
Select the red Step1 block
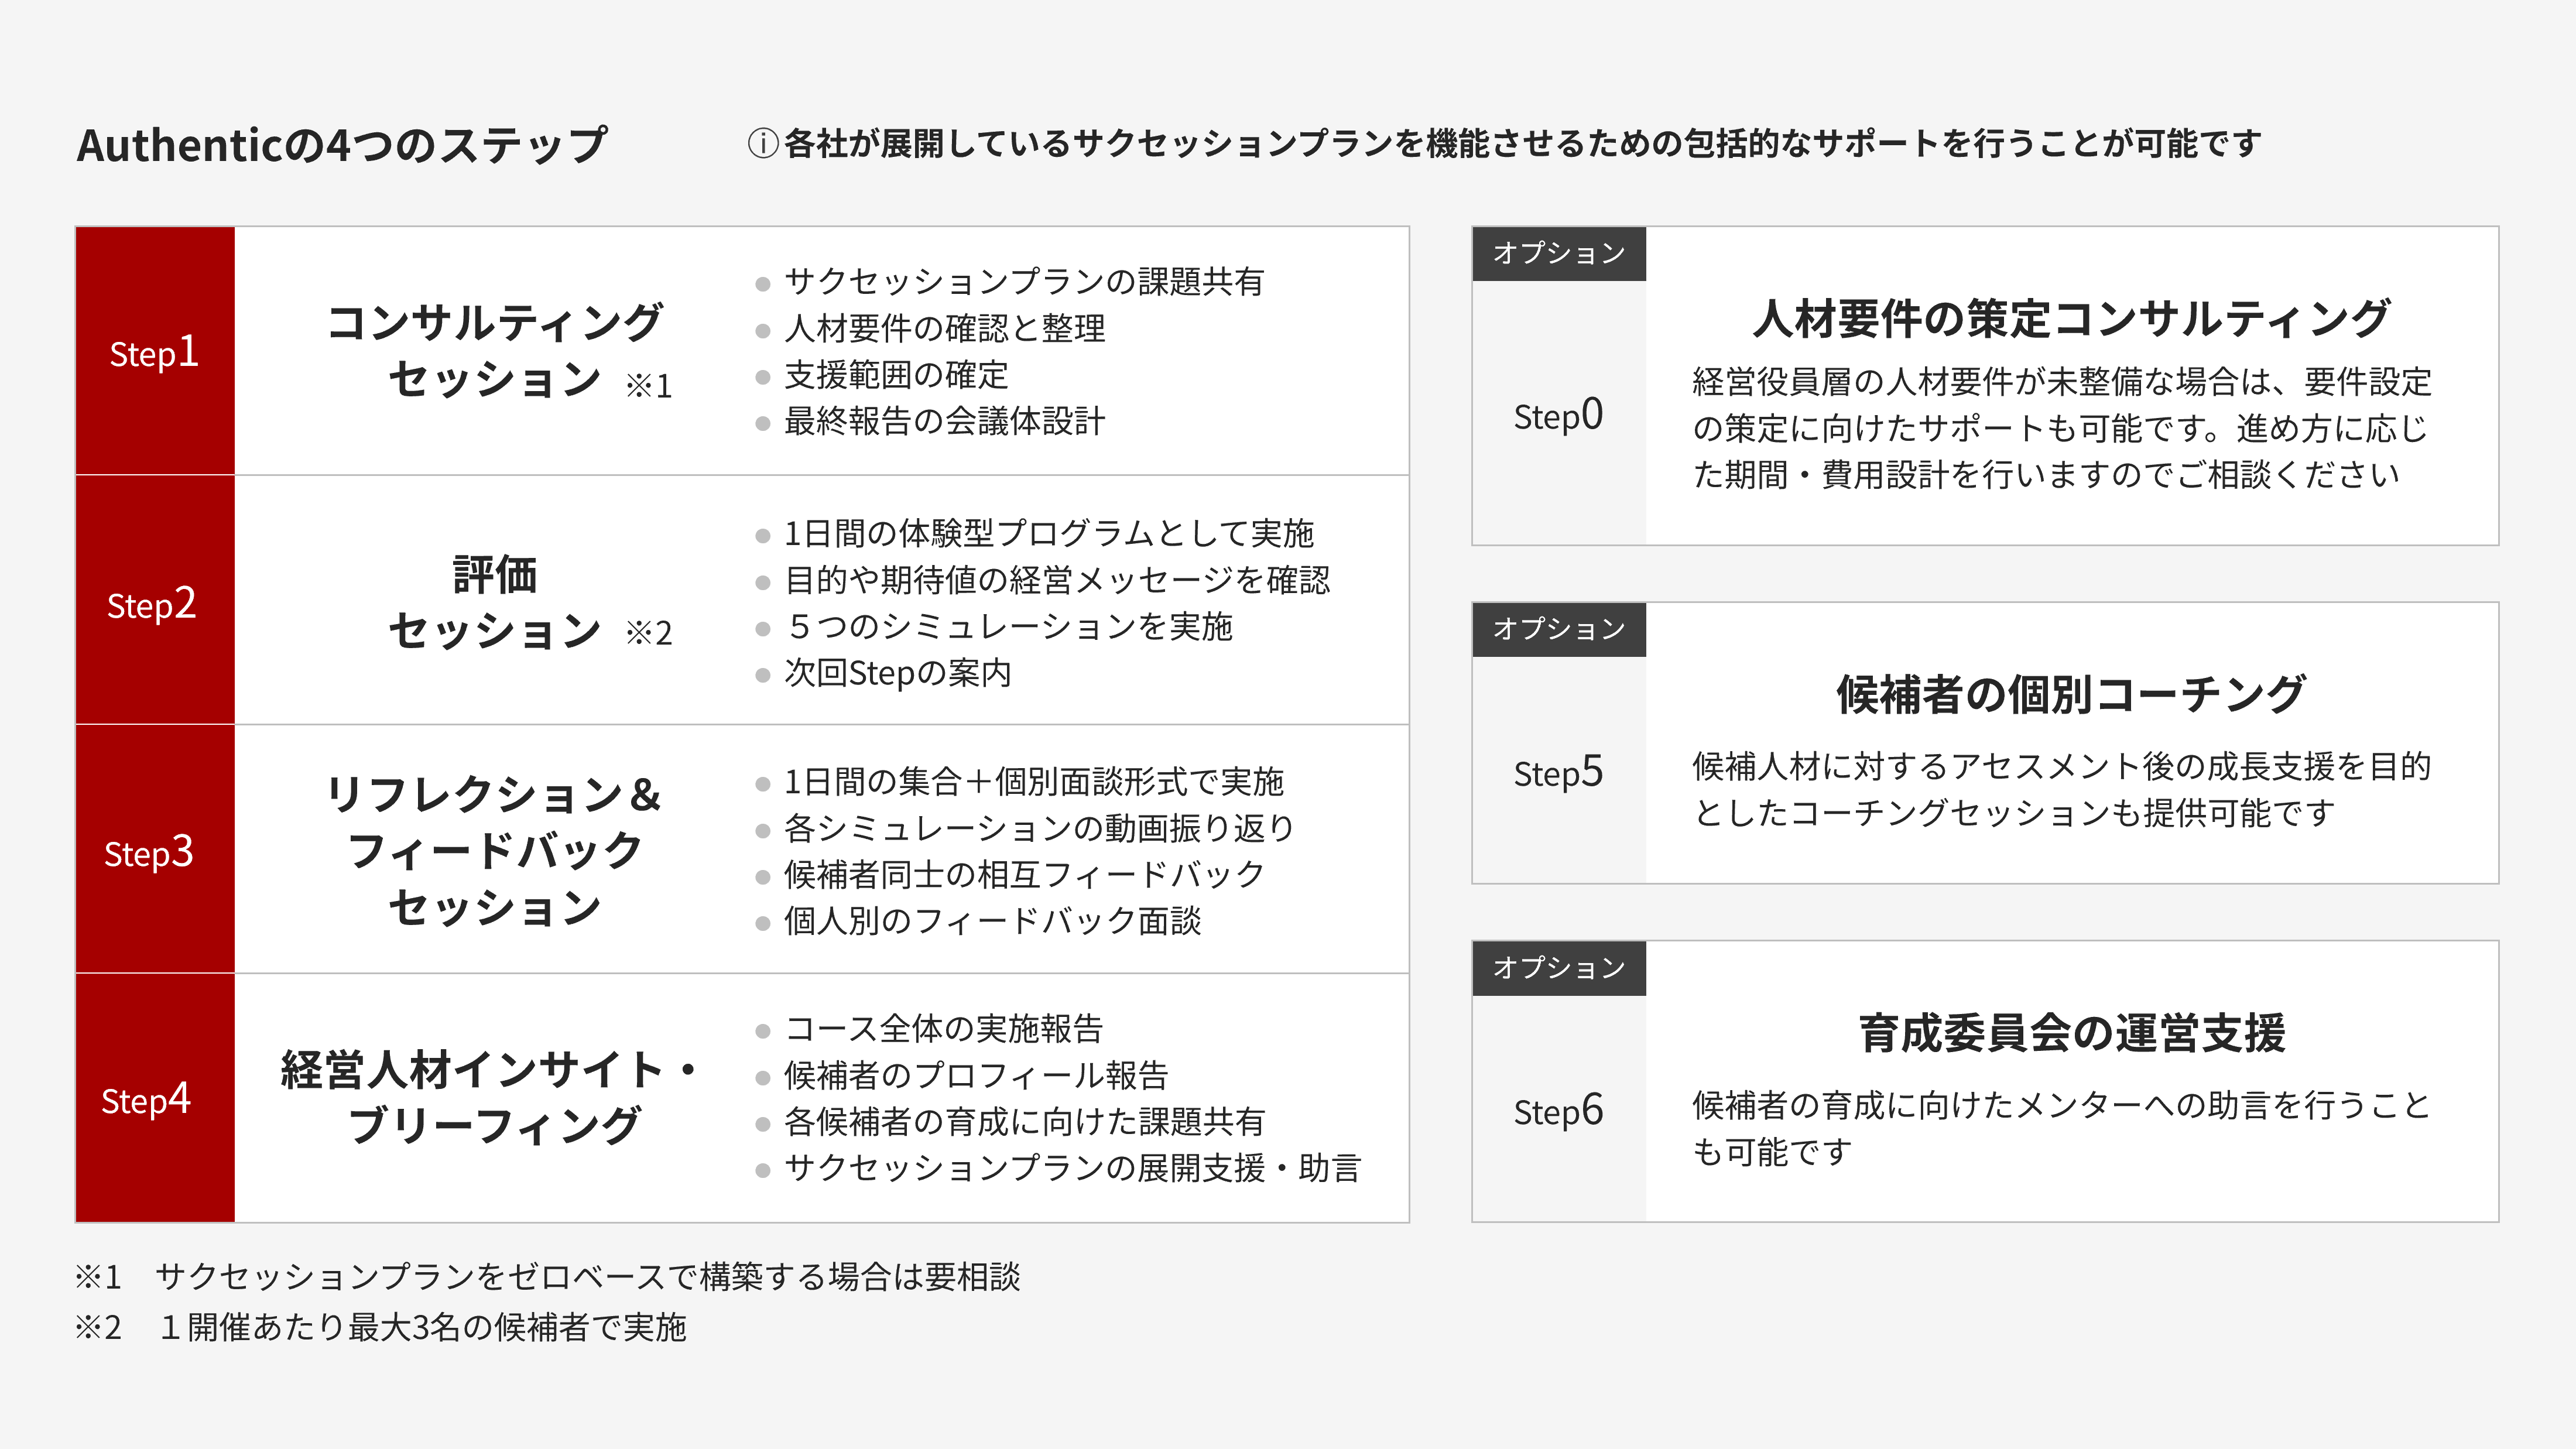[x=155, y=351]
